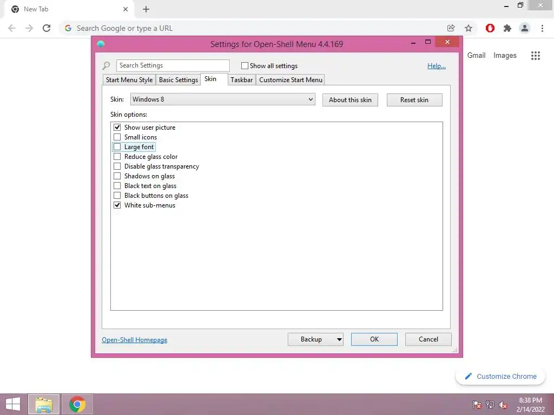Bookmark this tab with the star icon
Image resolution: width=554 pixels, height=415 pixels.
pyautogui.click(x=469, y=28)
